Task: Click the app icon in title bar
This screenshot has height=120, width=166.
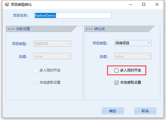Action: (x=7, y=4)
